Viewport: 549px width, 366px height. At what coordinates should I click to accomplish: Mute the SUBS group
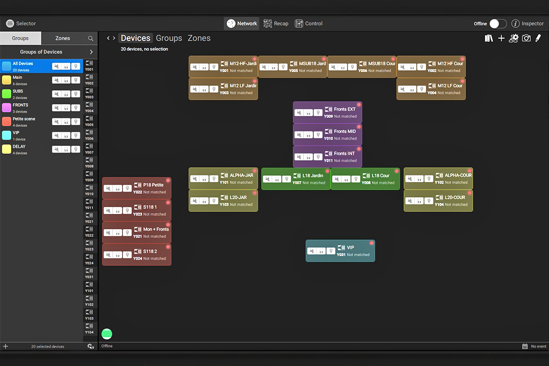(x=56, y=94)
